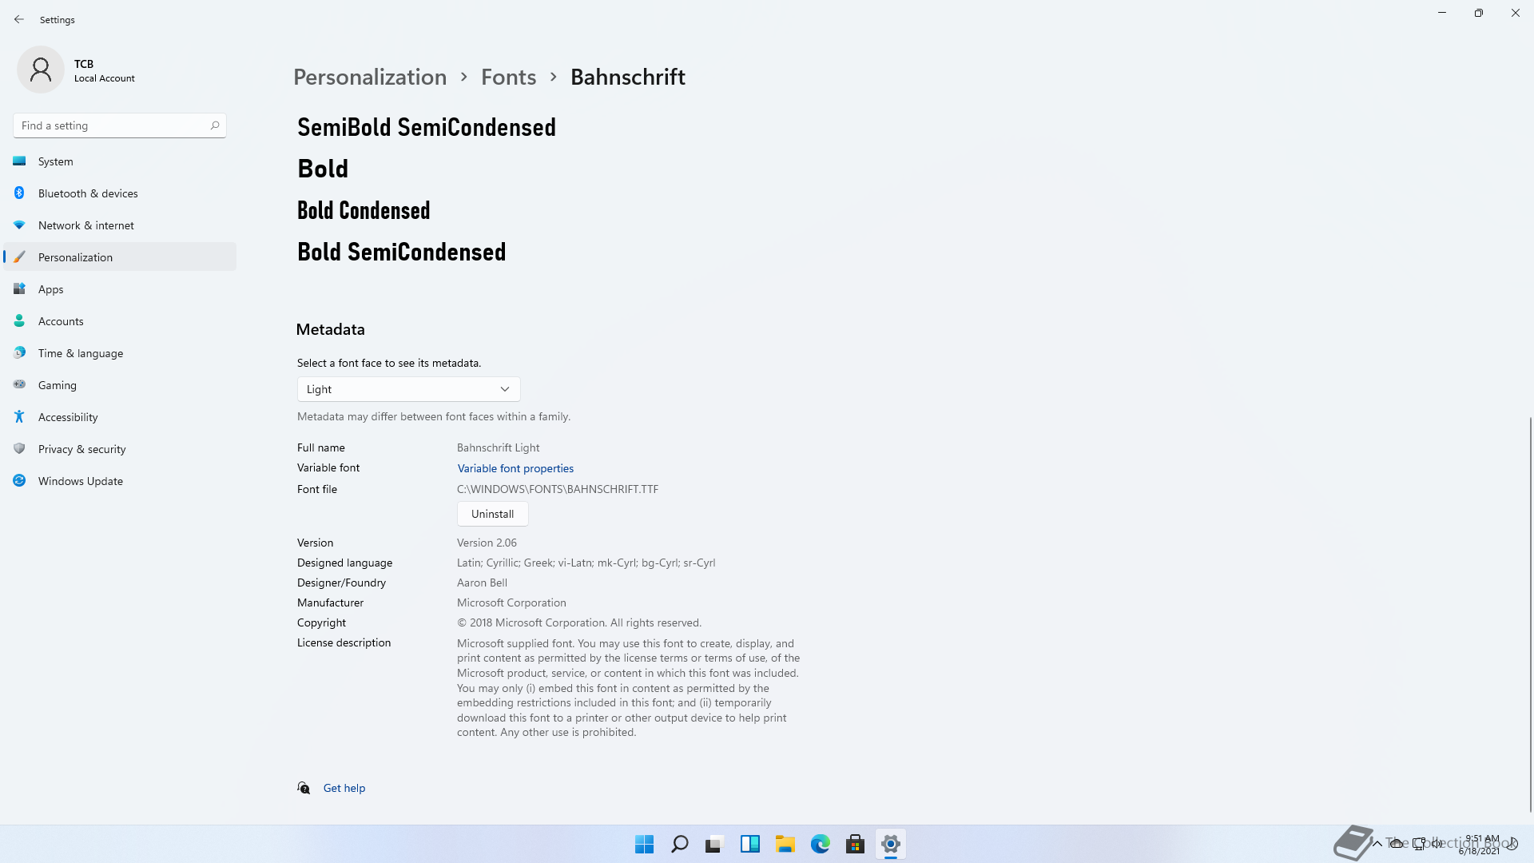Viewport: 1534px width, 863px height.
Task: Click the Uninstall button
Action: pyautogui.click(x=492, y=514)
